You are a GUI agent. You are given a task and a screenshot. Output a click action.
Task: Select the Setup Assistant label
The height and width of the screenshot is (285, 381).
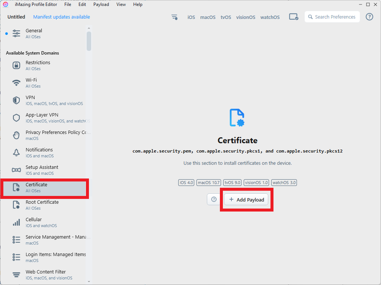(42, 167)
